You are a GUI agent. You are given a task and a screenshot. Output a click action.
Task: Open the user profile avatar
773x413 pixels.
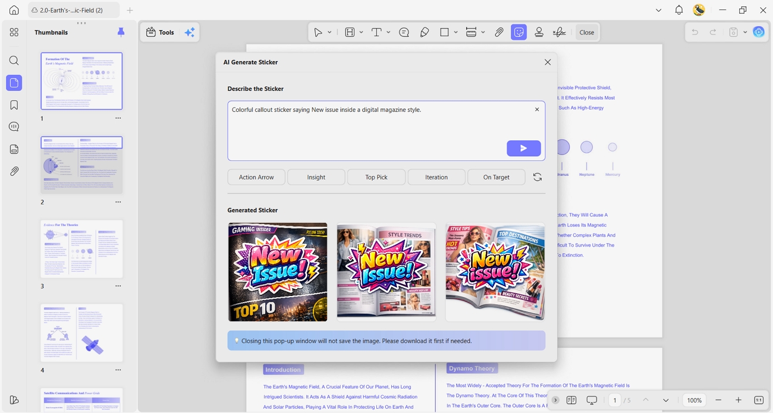coord(699,10)
